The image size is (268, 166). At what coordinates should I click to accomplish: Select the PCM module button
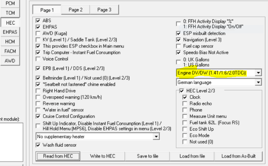[10, 3]
